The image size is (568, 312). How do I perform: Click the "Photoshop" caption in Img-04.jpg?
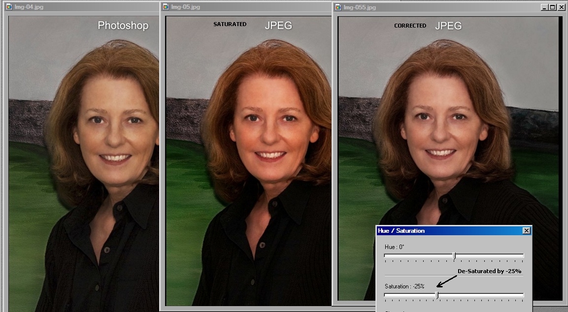(x=123, y=25)
